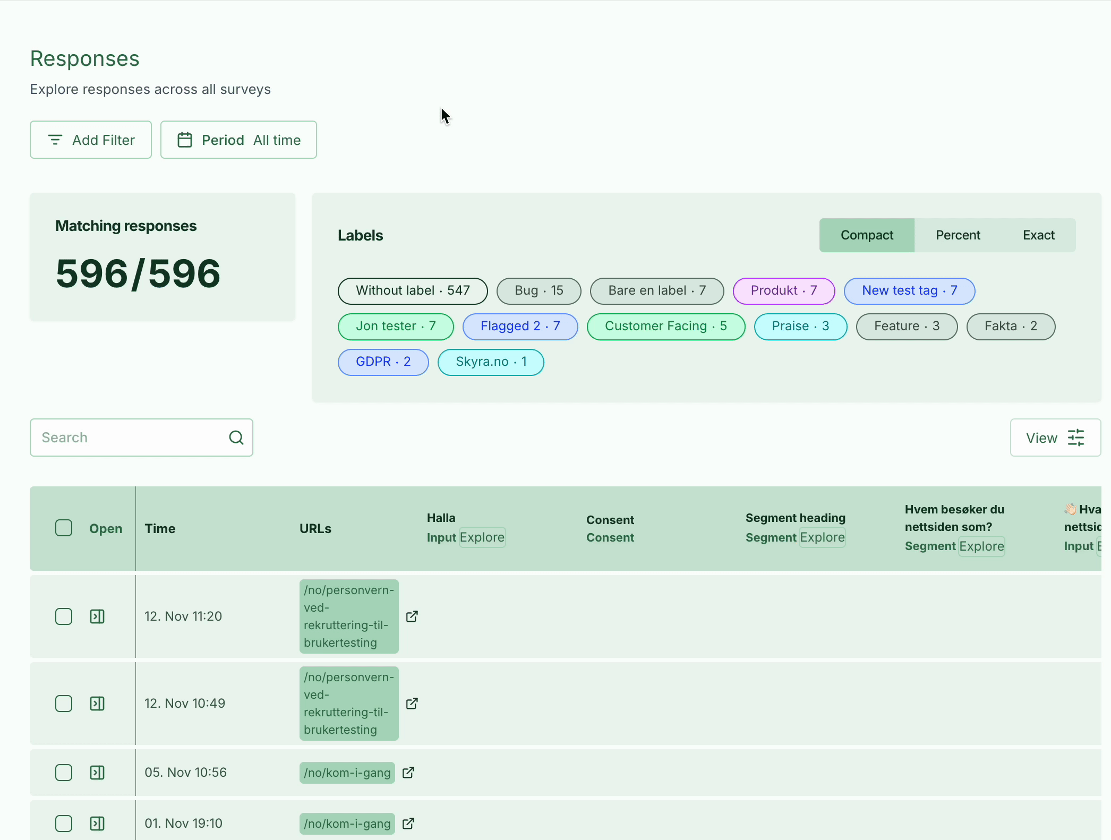1111x840 pixels.
Task: Open side panel for 01. Nov 19:10 response
Action: coord(97,824)
